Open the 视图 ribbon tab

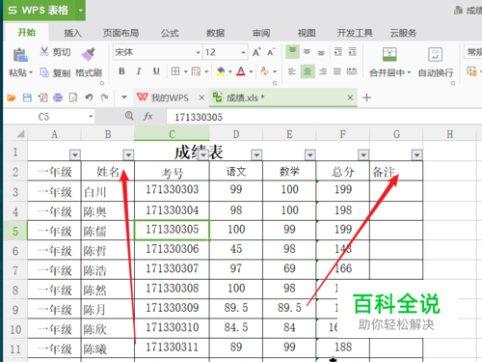click(x=307, y=33)
